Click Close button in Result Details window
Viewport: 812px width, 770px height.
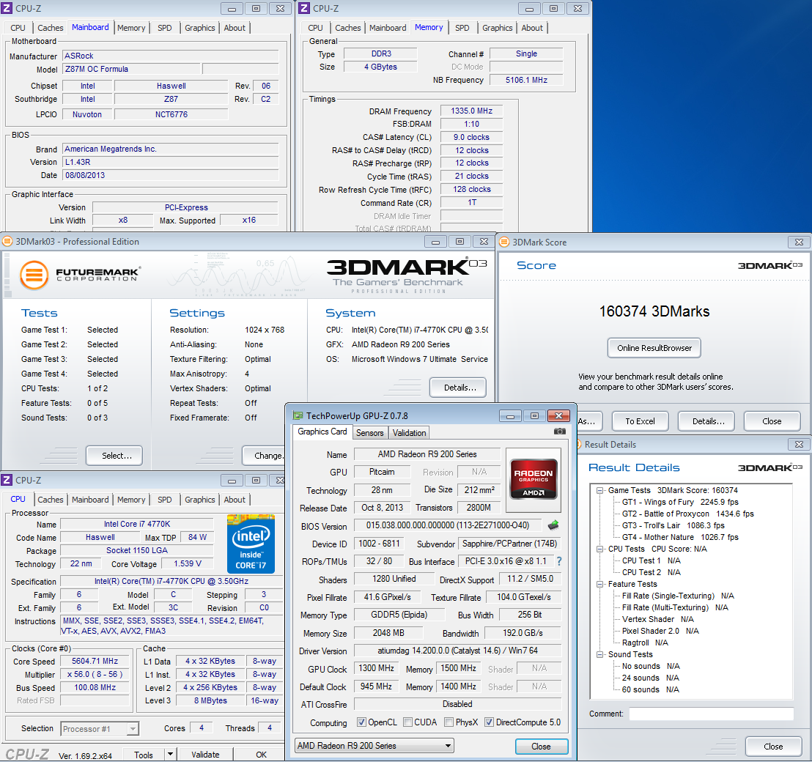[x=773, y=747]
